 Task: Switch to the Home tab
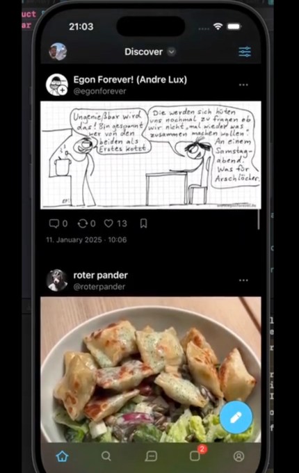click(x=62, y=456)
